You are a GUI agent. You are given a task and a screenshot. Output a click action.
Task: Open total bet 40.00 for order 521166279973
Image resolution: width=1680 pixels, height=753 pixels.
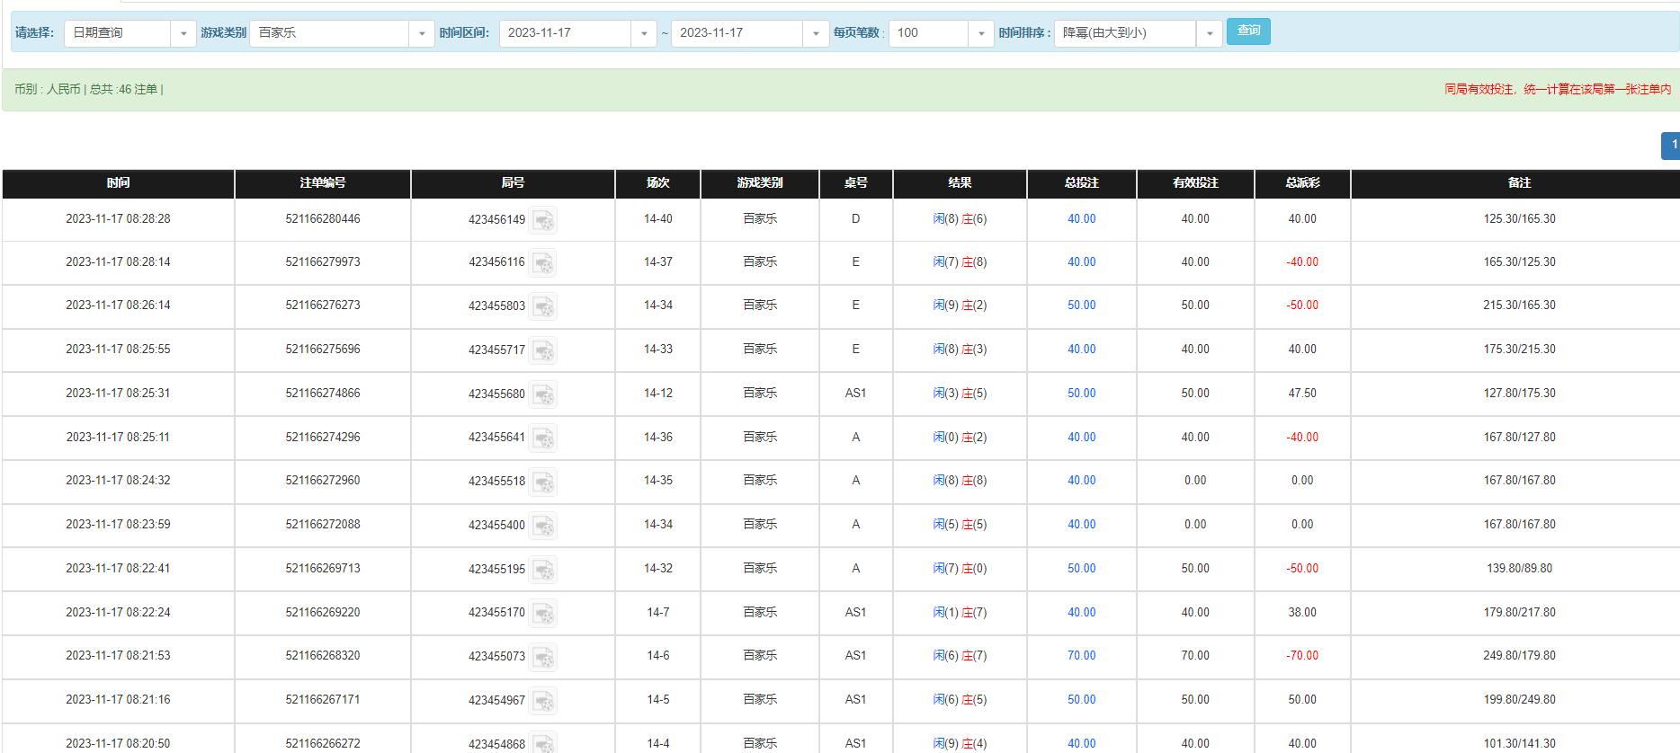coord(1082,262)
